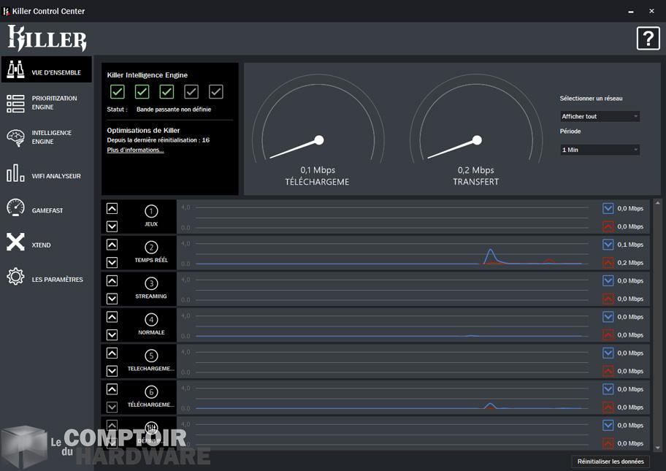Open the Afficher tout network dropdown
The height and width of the screenshot is (471, 666).
(x=600, y=116)
